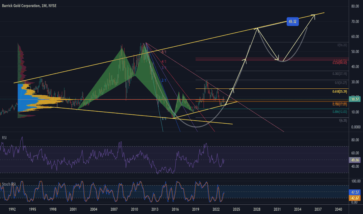Click the 2028 time axis label

[x=257, y=209]
